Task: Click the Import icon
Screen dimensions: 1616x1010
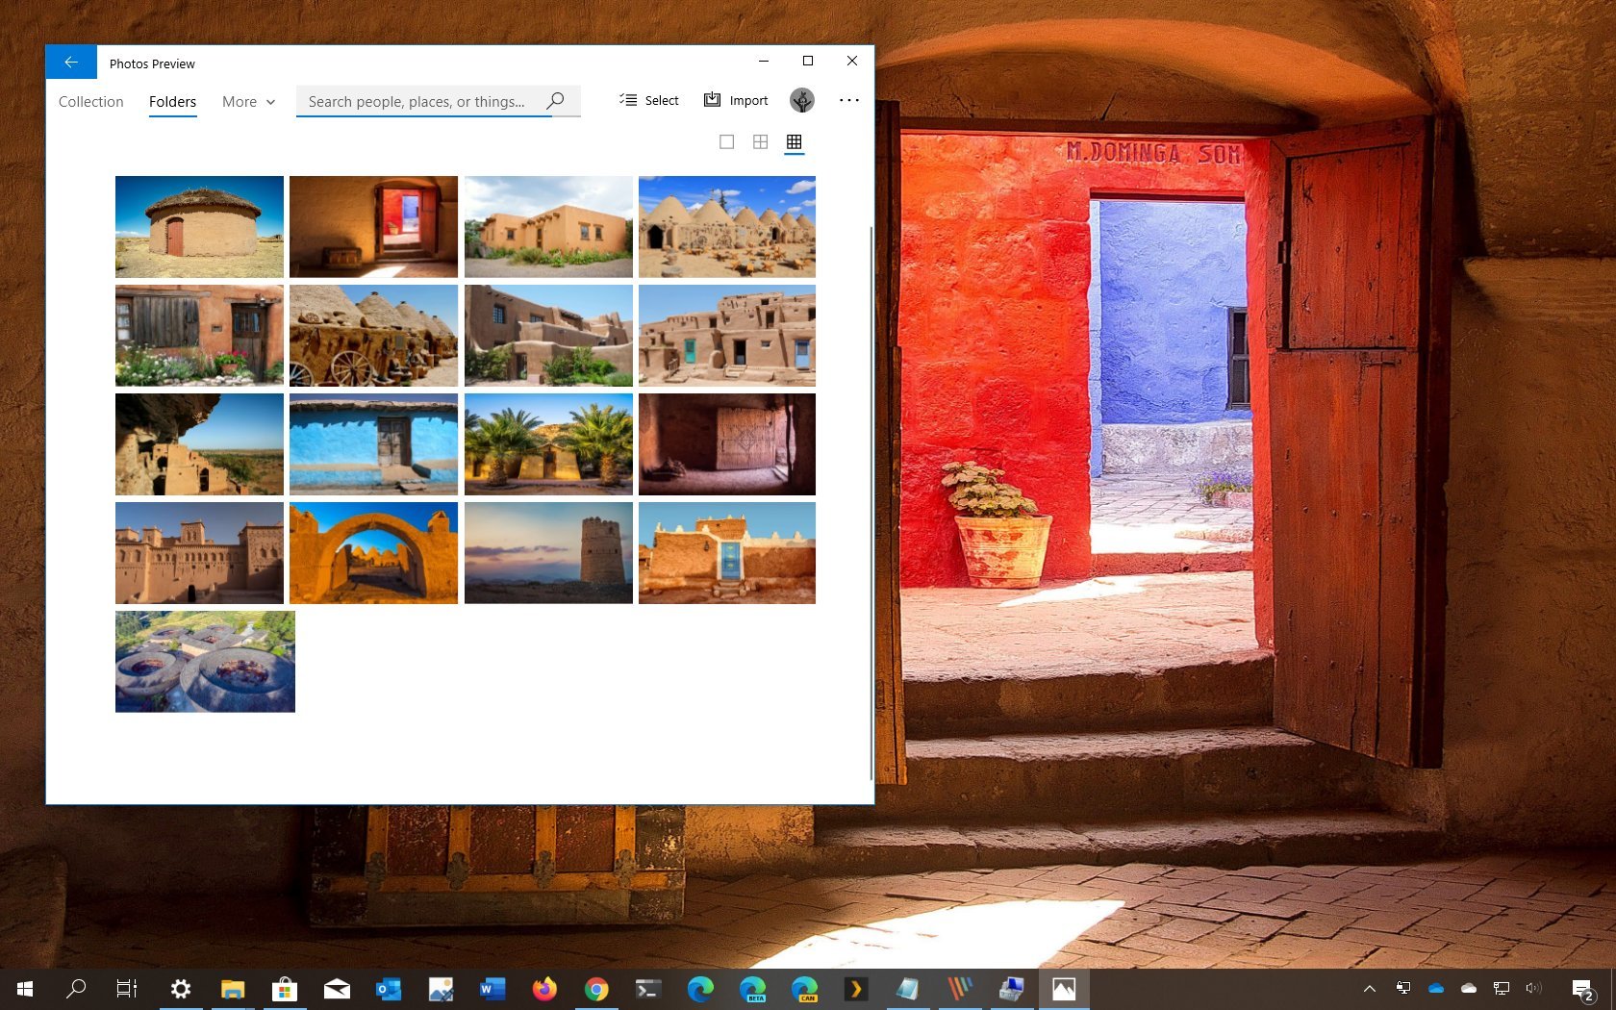Action: (x=712, y=99)
